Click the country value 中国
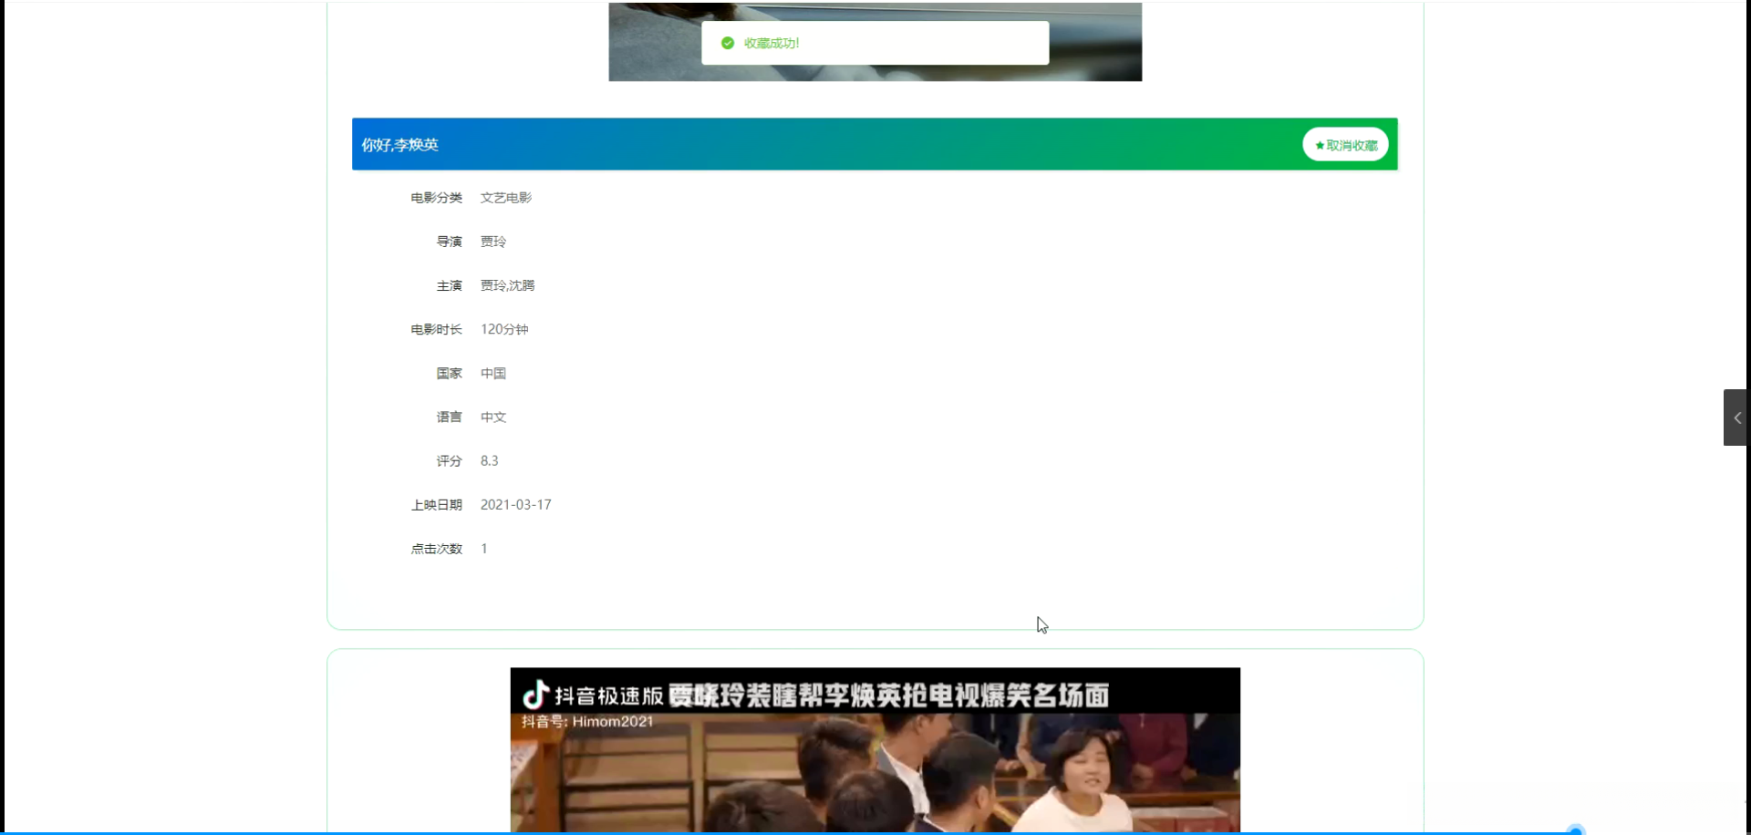Screen dimensions: 1751x835 pyautogui.click(x=493, y=373)
